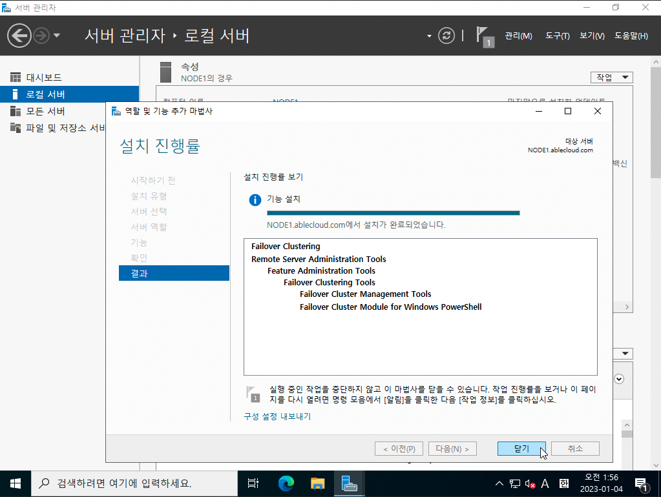The height and width of the screenshot is (497, 661).
Task: Click the disabled 이전(P) button
Action: pos(399,449)
